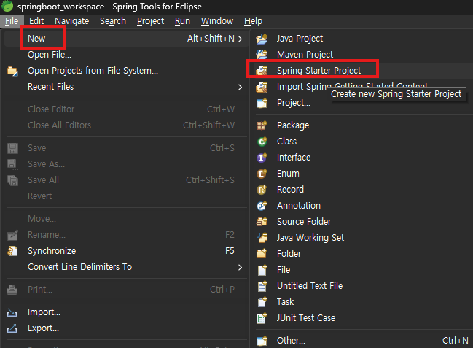Click the green Class icon
473x348 pixels.
262,142
